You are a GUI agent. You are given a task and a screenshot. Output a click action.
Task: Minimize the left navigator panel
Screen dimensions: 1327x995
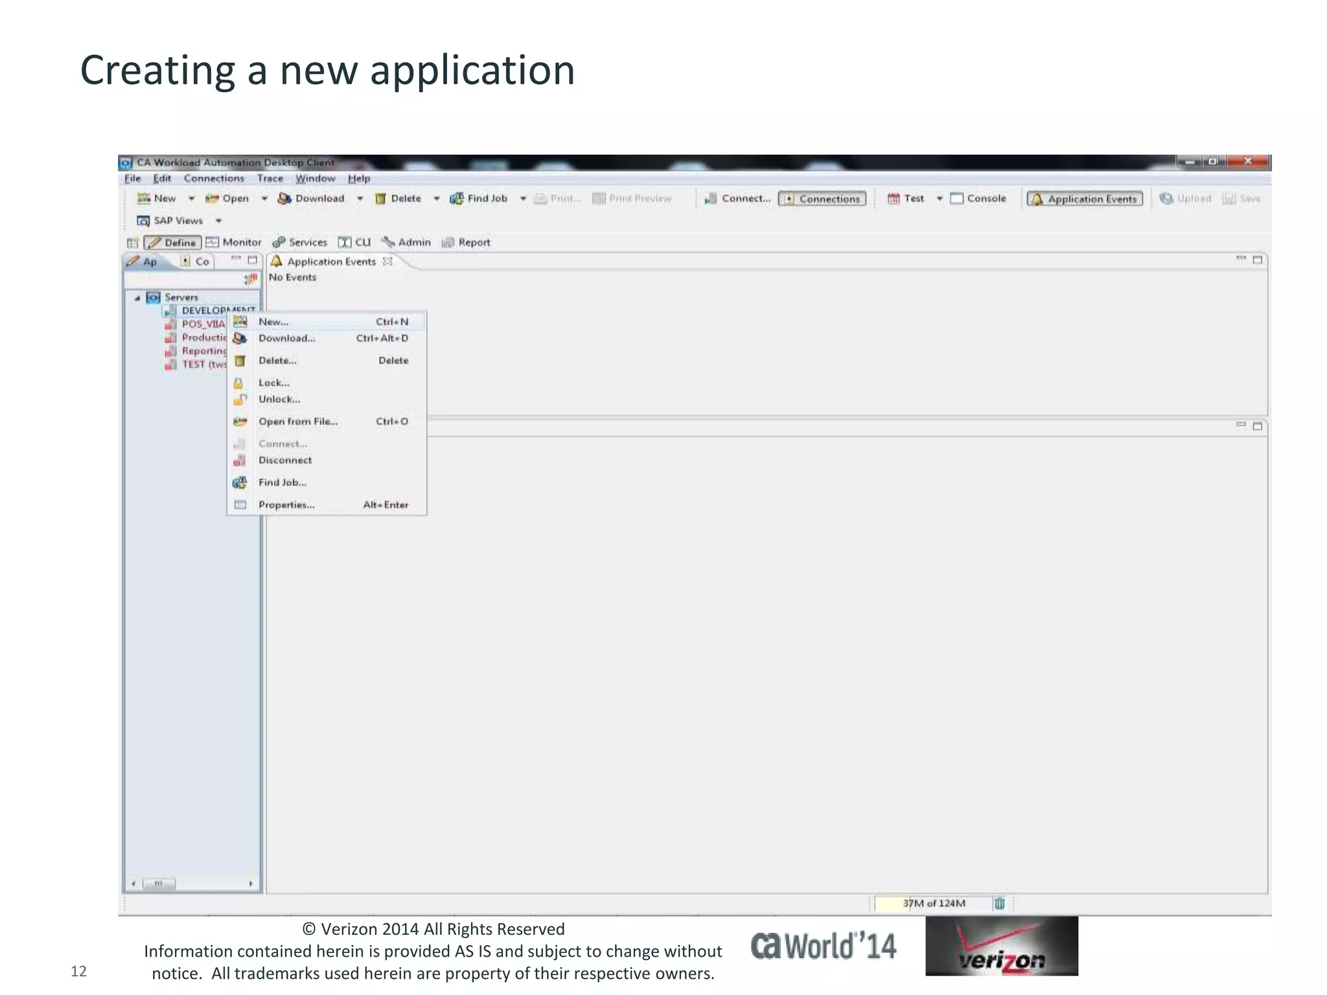(236, 258)
